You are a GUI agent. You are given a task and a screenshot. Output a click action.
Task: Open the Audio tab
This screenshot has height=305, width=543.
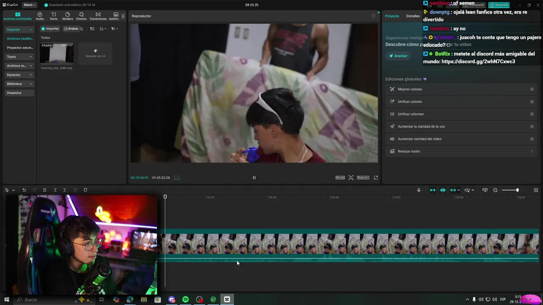[40, 17]
